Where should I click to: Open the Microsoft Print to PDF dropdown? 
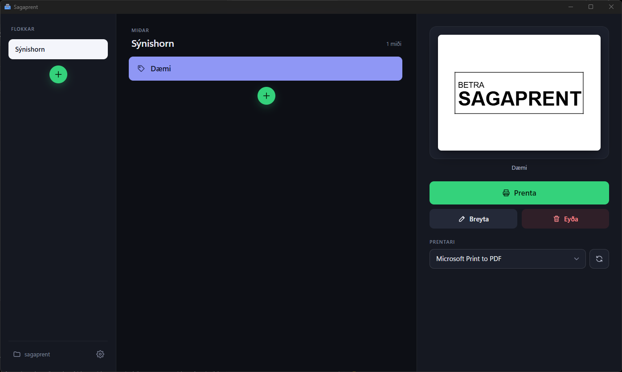(x=507, y=259)
